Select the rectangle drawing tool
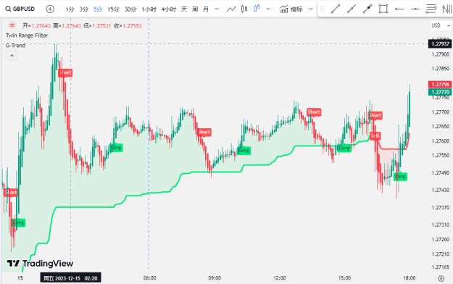 [383, 9]
